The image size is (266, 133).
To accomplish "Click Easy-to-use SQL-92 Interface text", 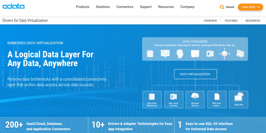I will pyautogui.click(x=209, y=127).
